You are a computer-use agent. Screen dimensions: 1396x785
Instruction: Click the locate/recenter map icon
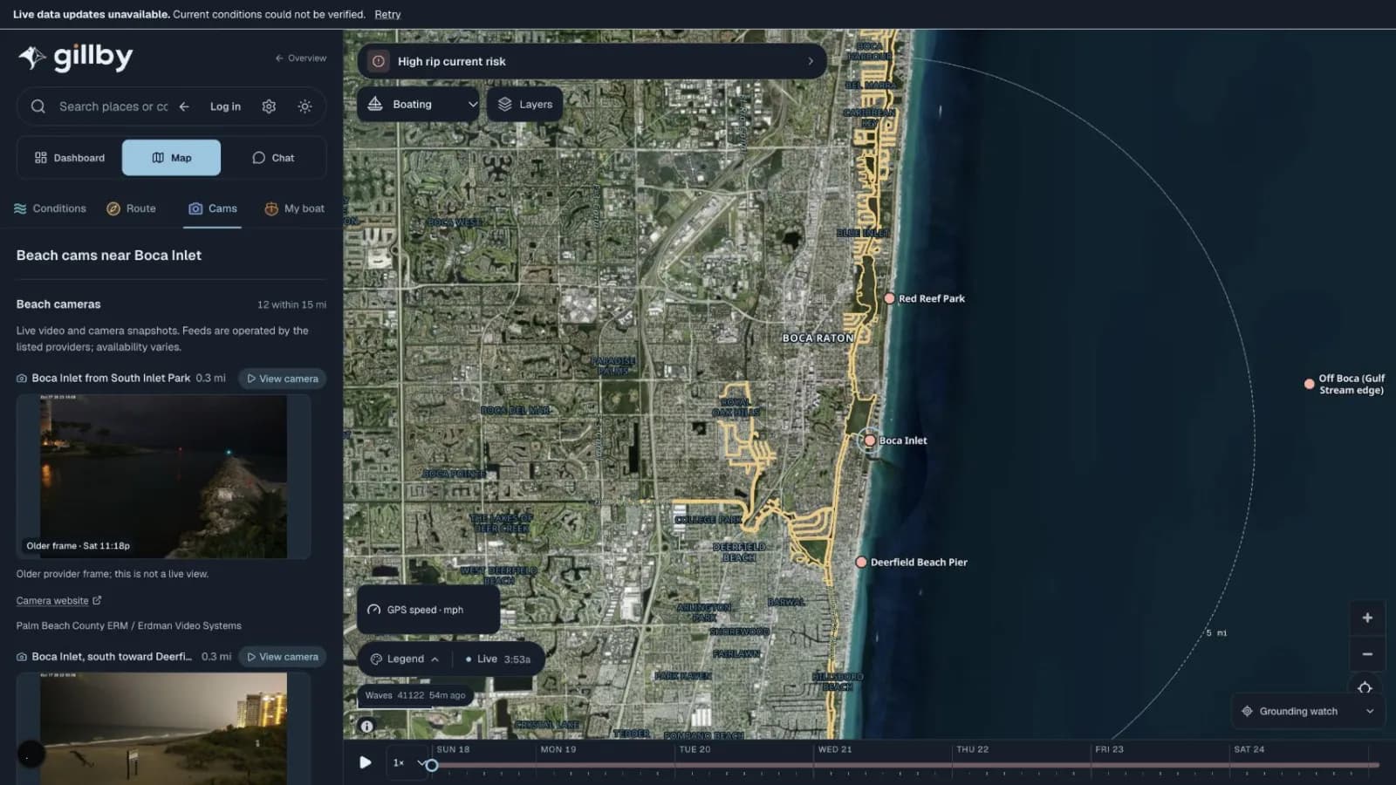[1365, 686]
